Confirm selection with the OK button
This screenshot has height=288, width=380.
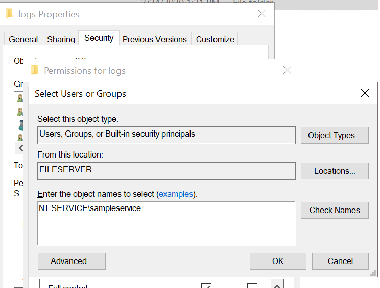(x=278, y=261)
